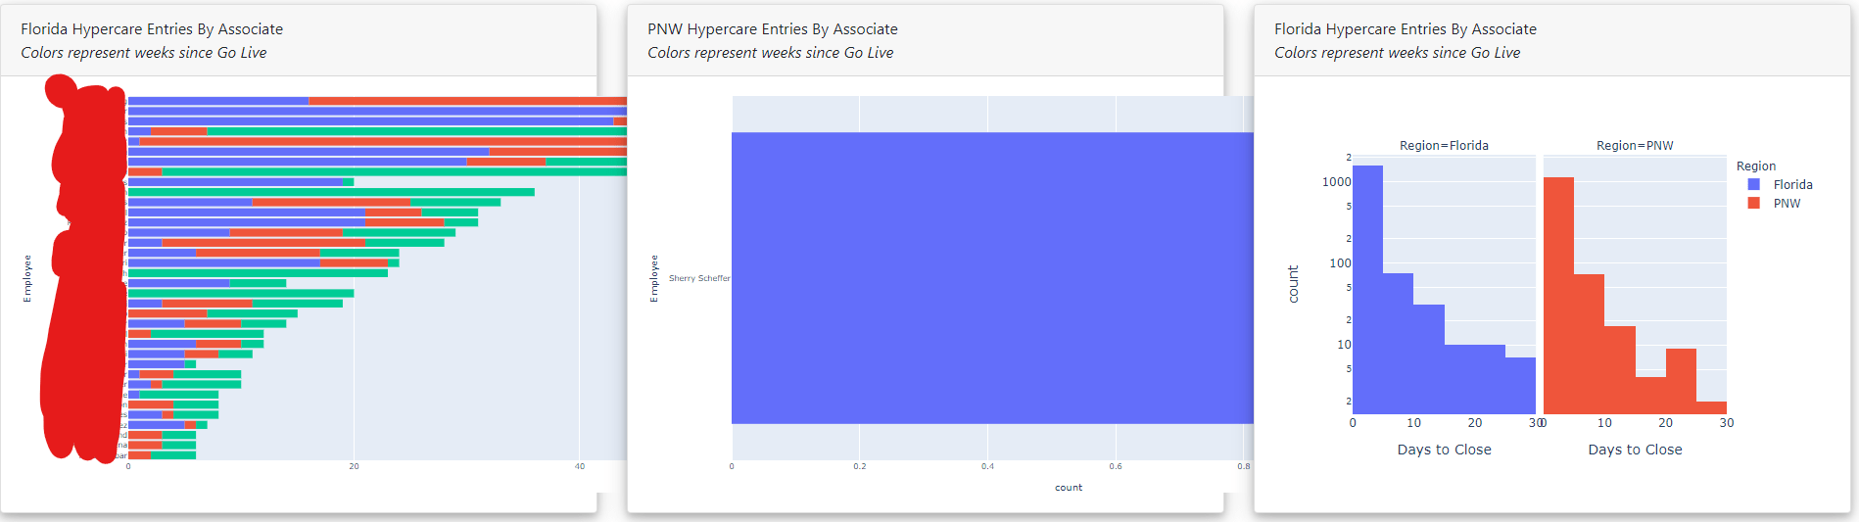Click 'Days to Close' under the PNW histogram
Image resolution: width=1859 pixels, height=522 pixels.
click(1635, 450)
